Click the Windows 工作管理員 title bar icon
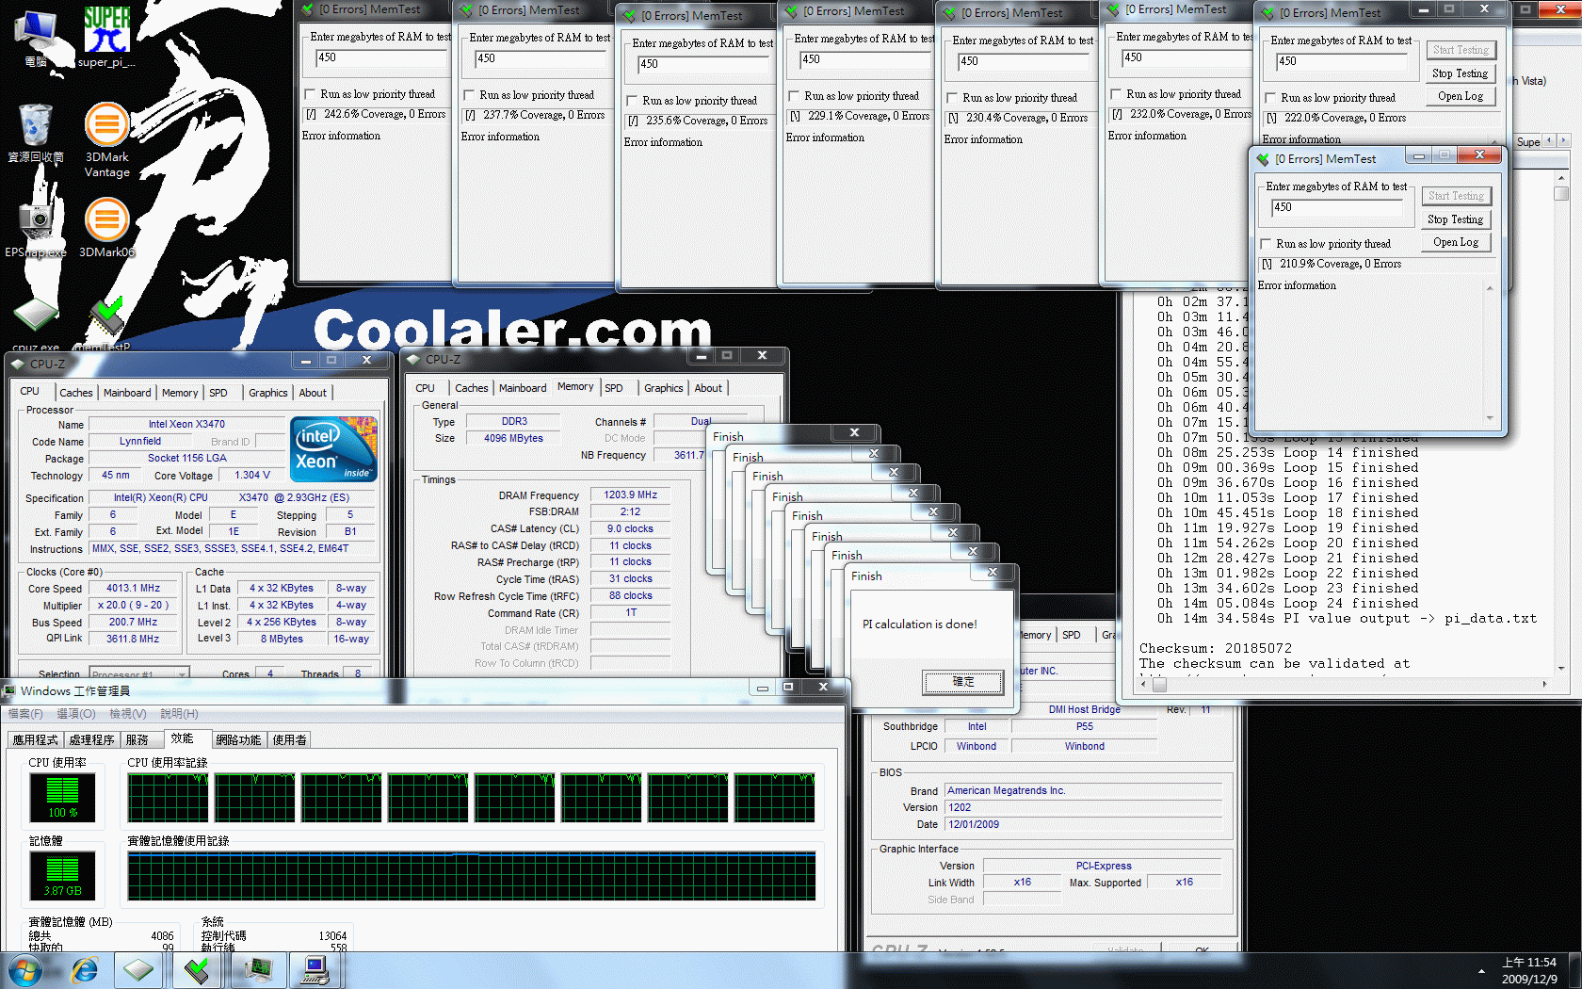This screenshot has height=989, width=1582. 9,691
